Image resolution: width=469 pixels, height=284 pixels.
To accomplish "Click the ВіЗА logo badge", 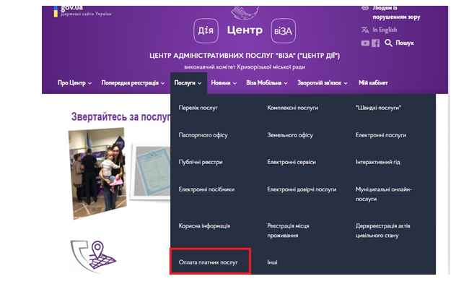I will point(284,30).
